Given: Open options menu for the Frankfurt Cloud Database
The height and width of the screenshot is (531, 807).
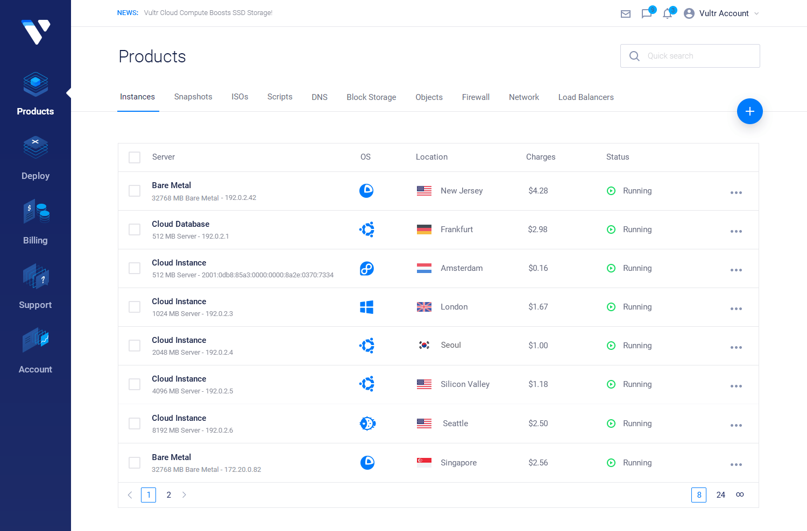Looking at the screenshot, I should click(736, 231).
